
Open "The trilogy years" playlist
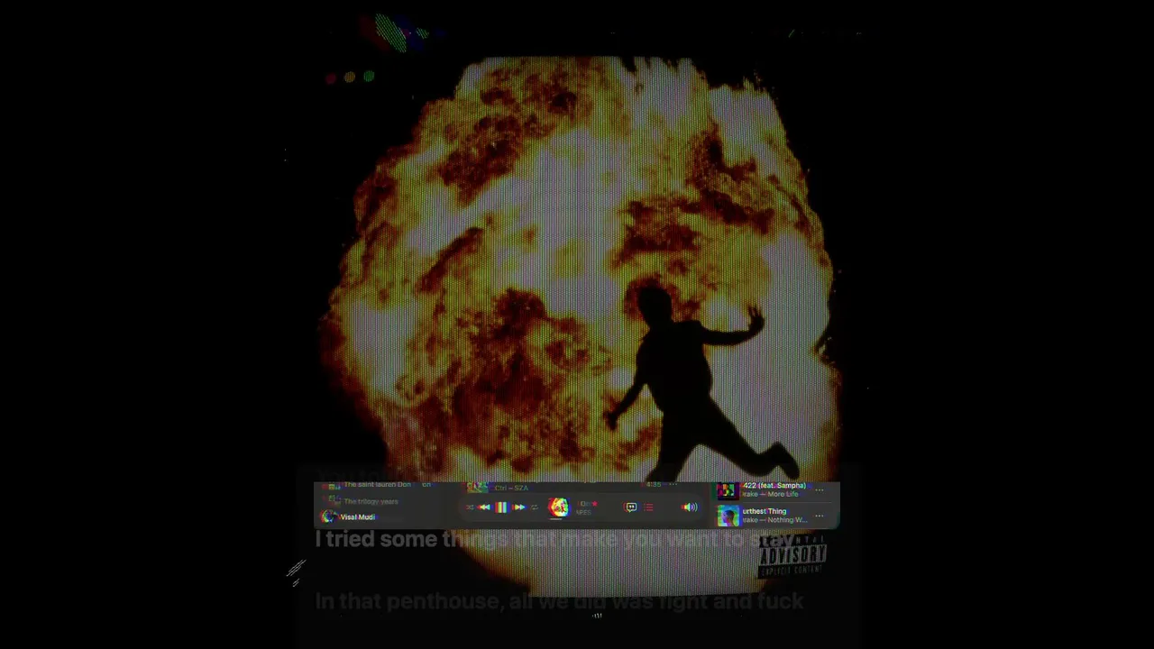(x=371, y=501)
